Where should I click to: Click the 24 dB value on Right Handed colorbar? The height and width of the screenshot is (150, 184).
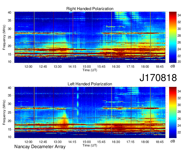coord(179,49)
